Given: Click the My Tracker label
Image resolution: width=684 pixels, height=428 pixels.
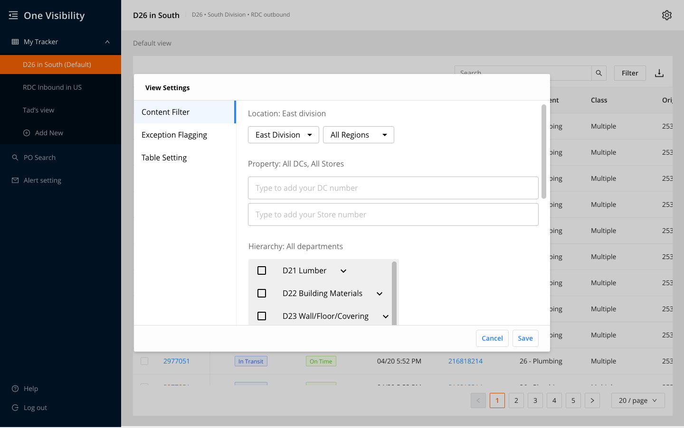Looking at the screenshot, I should [41, 42].
